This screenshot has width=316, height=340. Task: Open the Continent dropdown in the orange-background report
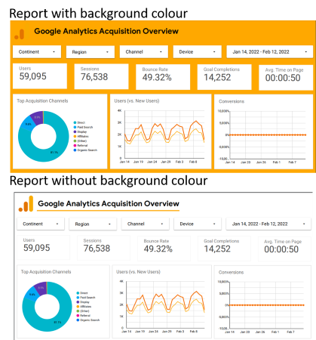pyautogui.click(x=37, y=52)
